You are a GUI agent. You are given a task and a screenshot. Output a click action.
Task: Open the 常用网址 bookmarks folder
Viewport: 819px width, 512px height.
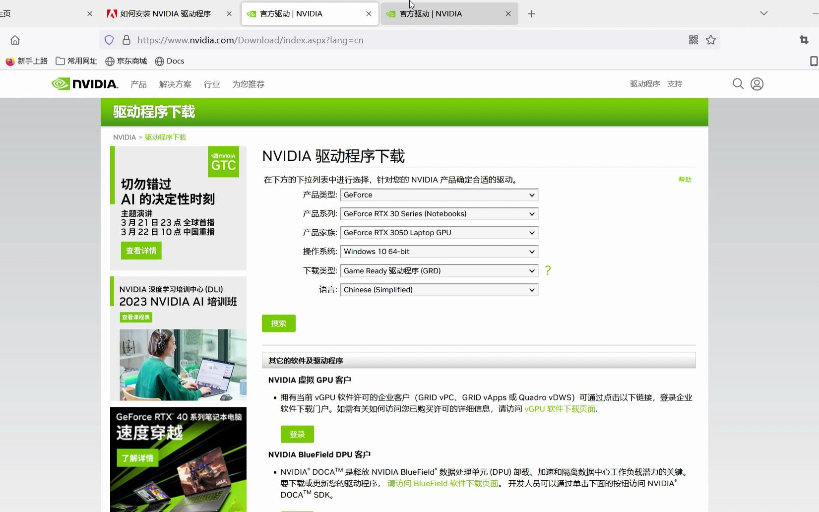[x=76, y=61]
